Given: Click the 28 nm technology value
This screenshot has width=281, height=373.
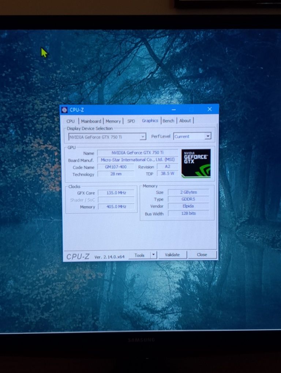Looking at the screenshot, I should (116, 174).
